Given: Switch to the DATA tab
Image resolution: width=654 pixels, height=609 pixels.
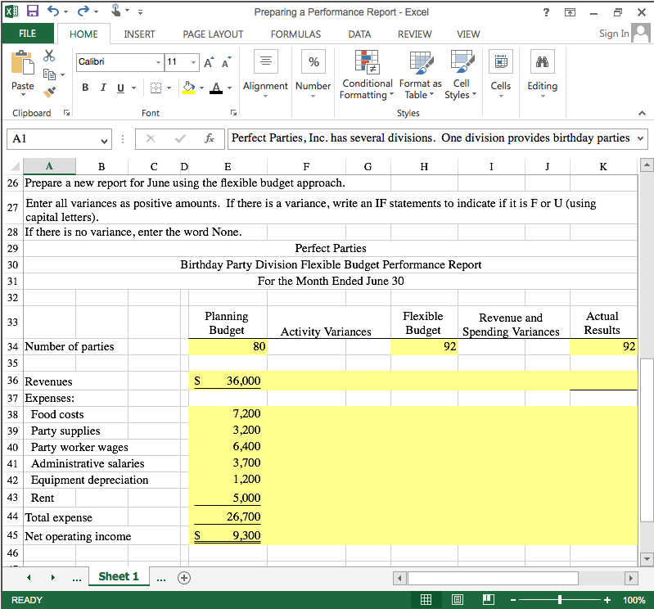Looking at the screenshot, I should click(x=359, y=34).
